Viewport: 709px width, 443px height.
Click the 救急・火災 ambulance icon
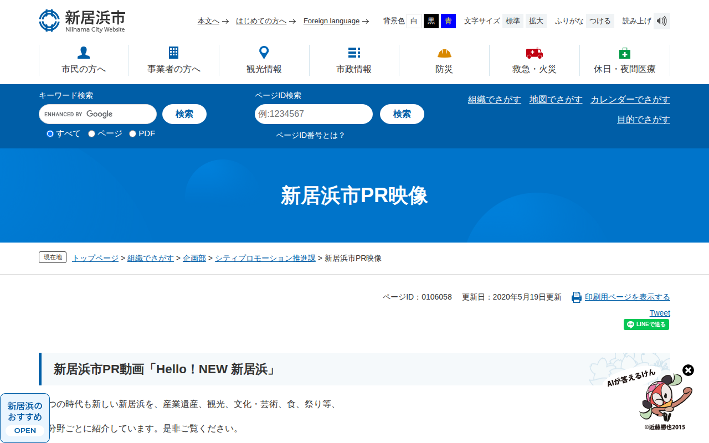[535, 53]
